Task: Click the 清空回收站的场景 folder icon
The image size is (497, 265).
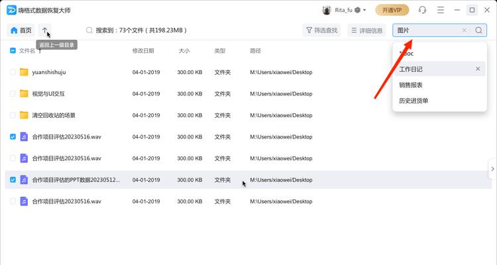Action: (24, 115)
